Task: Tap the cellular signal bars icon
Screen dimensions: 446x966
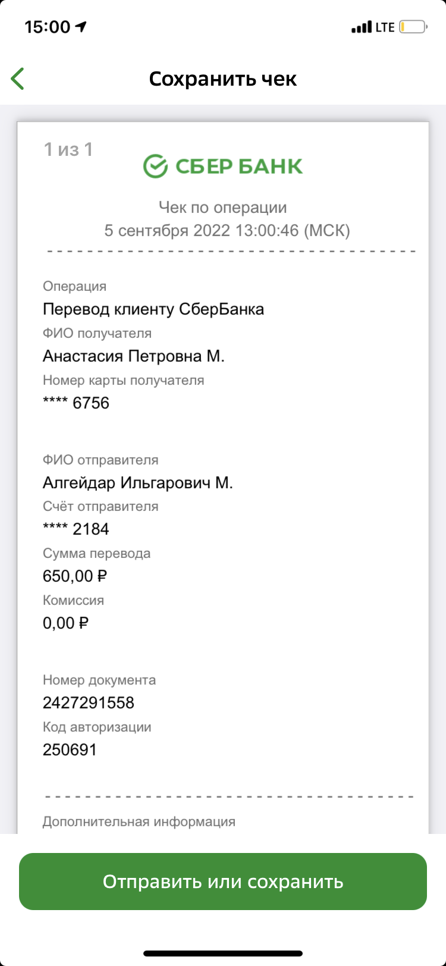Action: point(362,27)
